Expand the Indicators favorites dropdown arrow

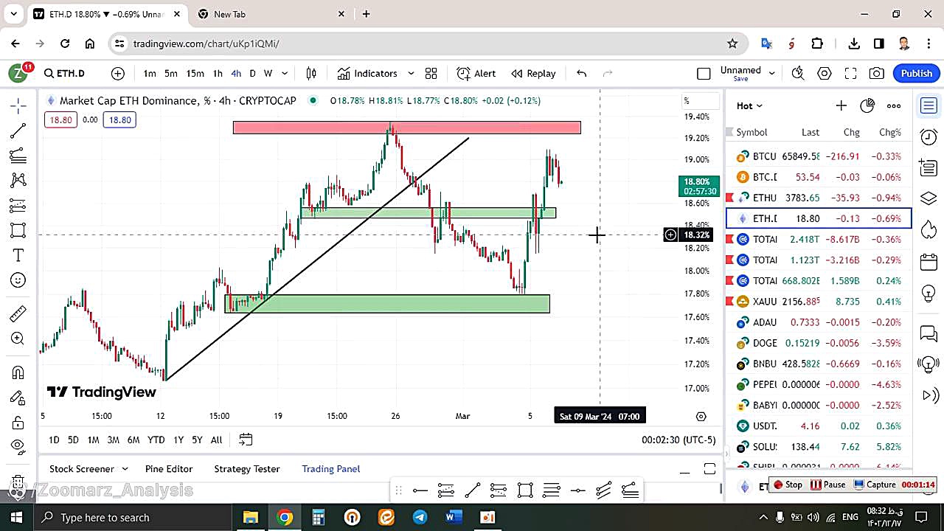(411, 73)
